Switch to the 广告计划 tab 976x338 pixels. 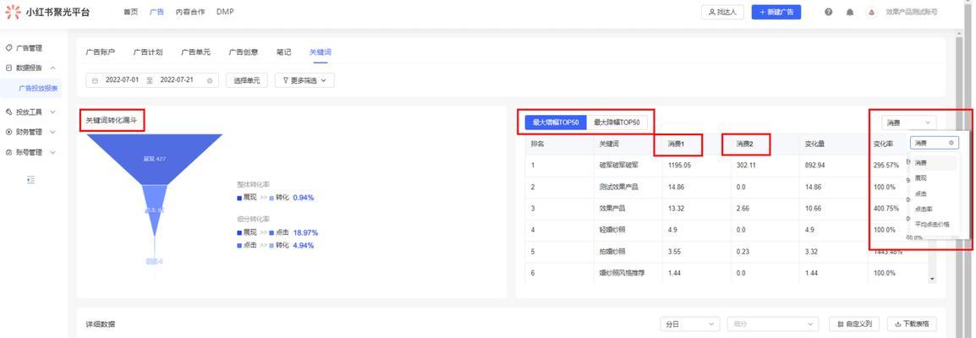[x=147, y=52]
